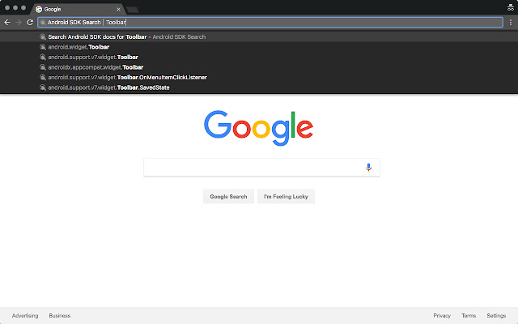The width and height of the screenshot is (518, 324).
Task: Click the browser forward arrow
Action: pos(19,22)
